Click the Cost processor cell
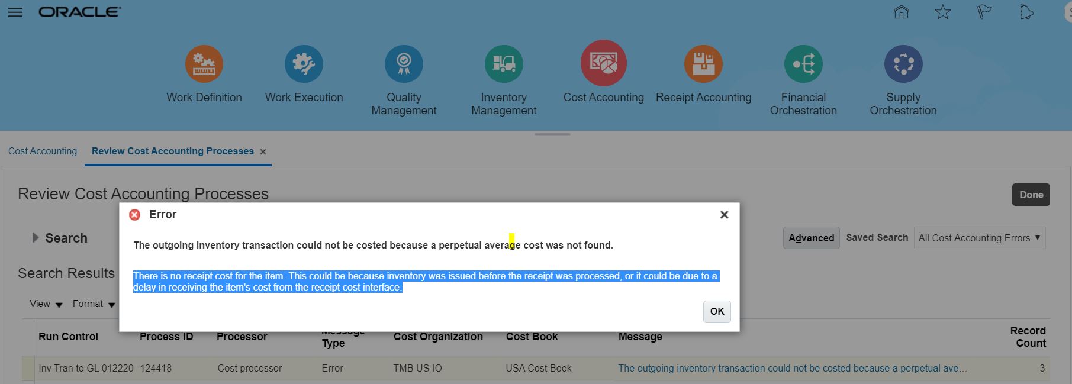This screenshot has height=384, width=1072. (249, 368)
